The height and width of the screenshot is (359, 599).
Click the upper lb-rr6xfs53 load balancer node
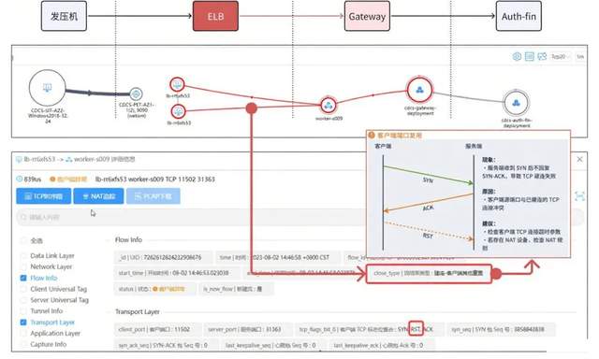177,84
